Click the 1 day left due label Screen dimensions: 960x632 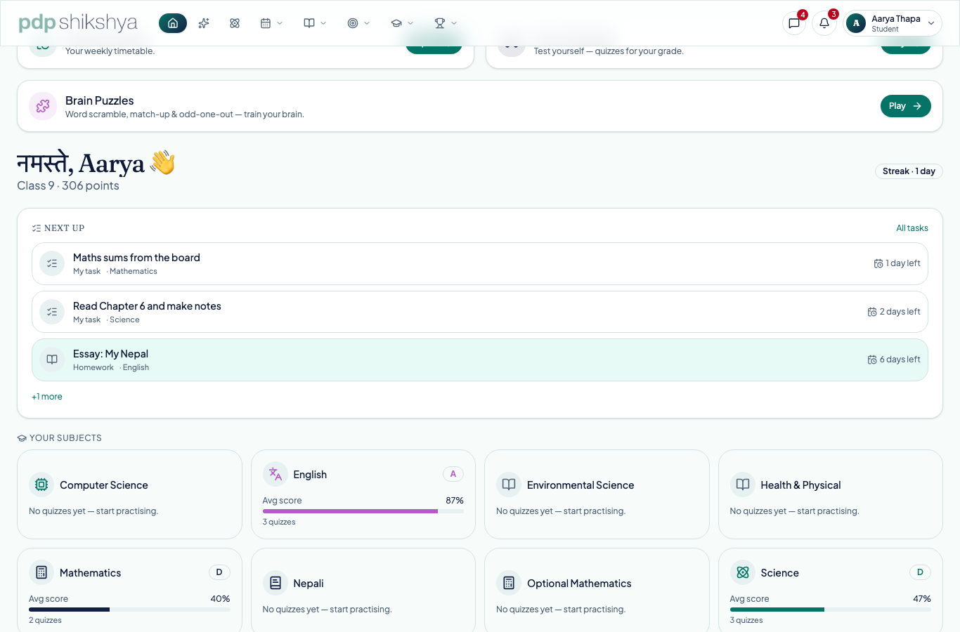click(x=897, y=263)
